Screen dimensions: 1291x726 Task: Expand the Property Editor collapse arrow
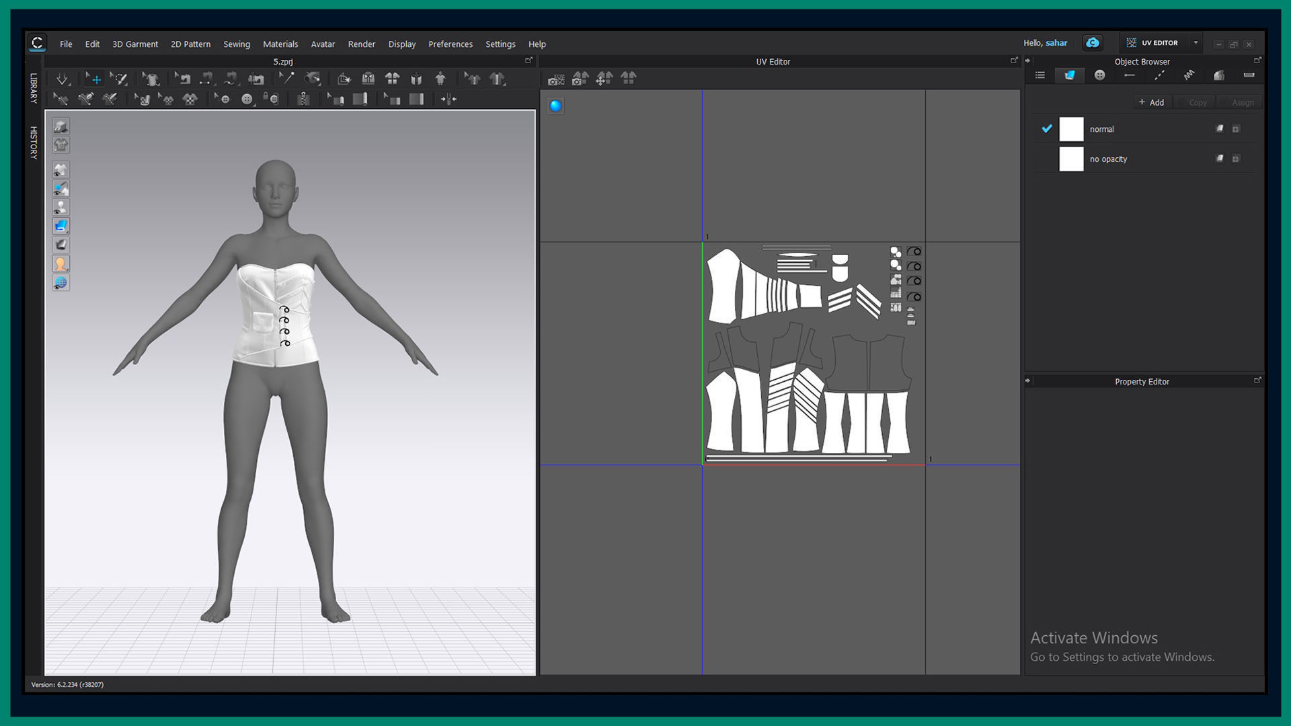(x=1027, y=380)
